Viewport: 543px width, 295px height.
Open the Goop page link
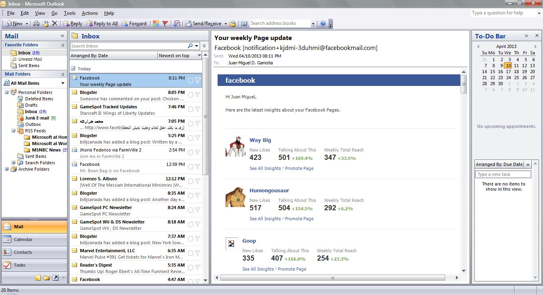pos(249,241)
